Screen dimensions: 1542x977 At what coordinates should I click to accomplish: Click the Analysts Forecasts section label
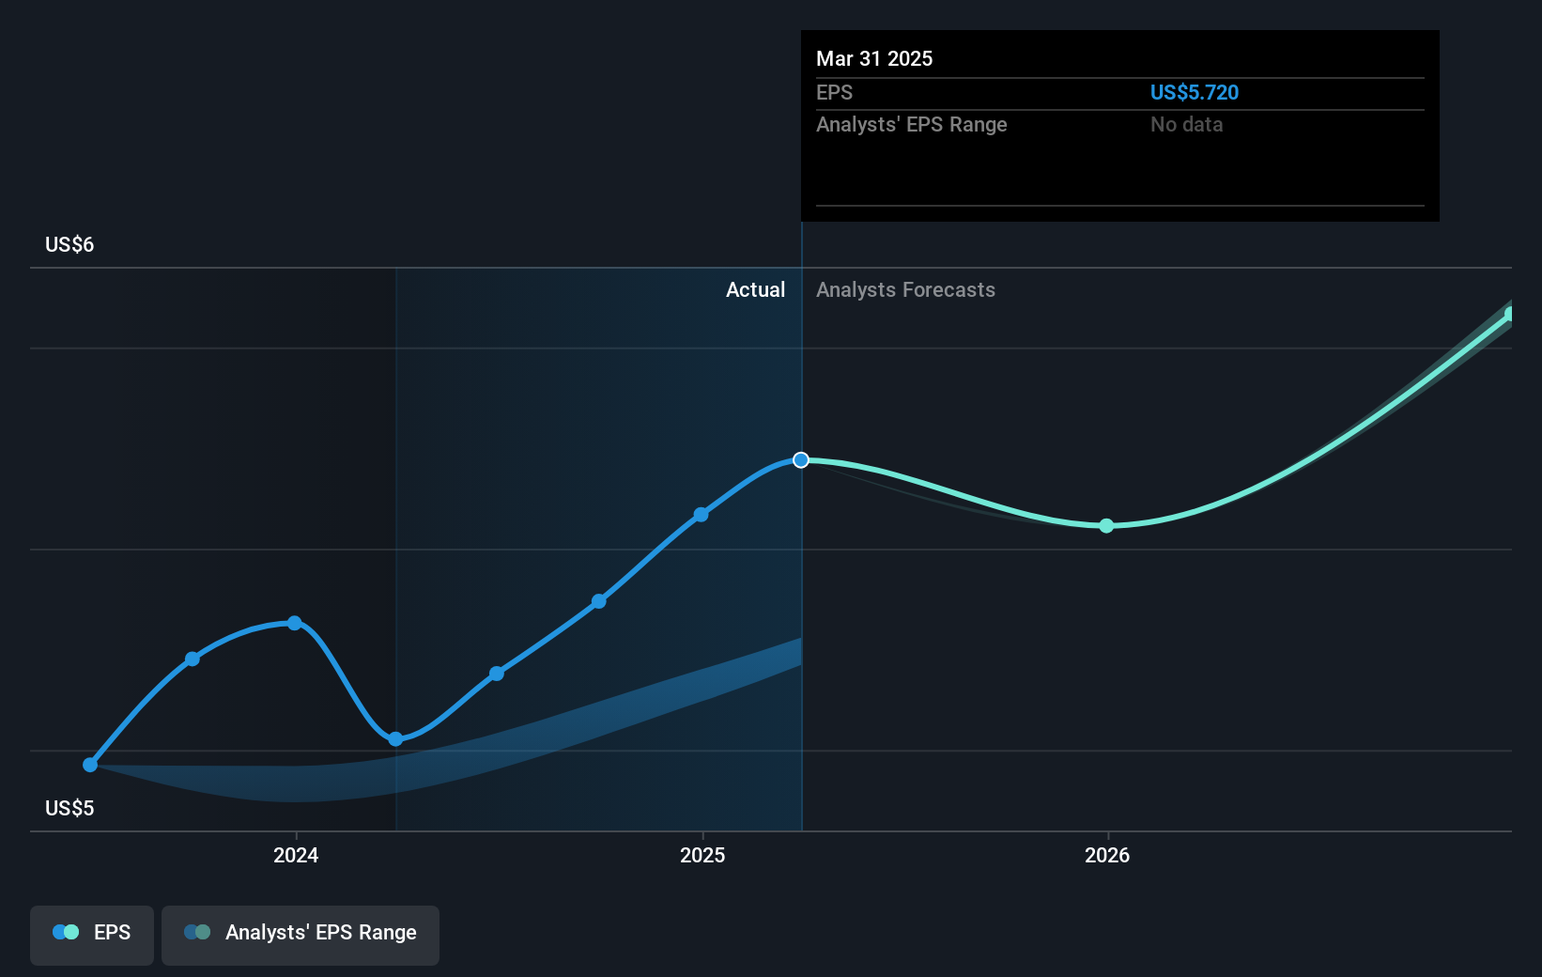coord(905,289)
